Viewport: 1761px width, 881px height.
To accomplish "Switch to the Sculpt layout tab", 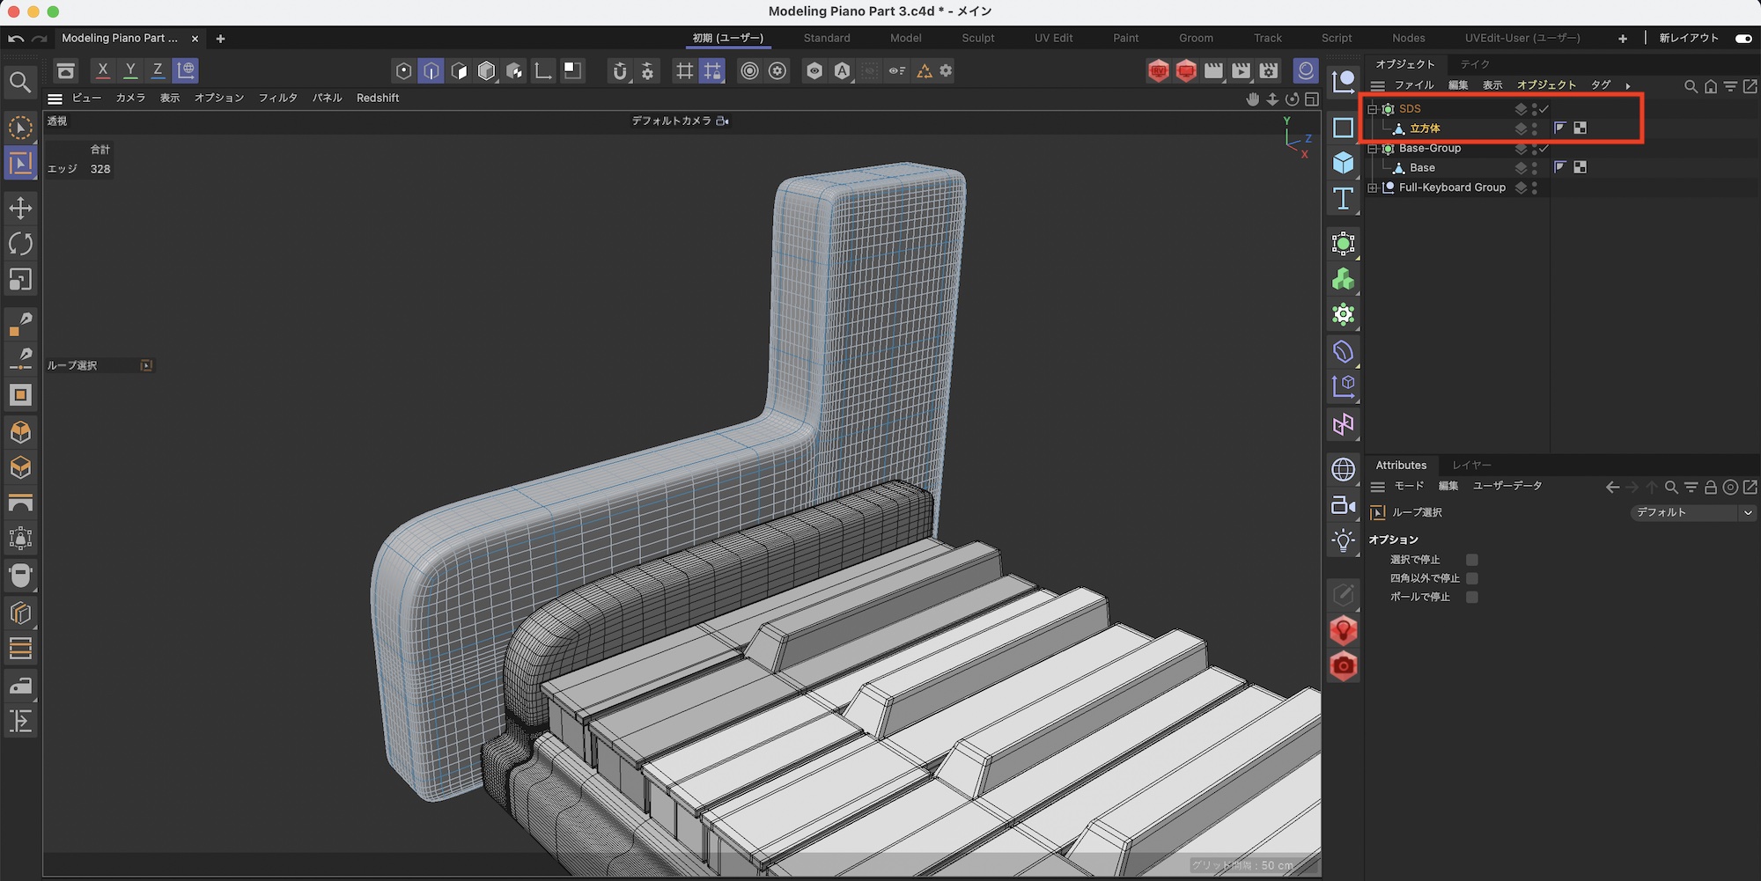I will [977, 38].
